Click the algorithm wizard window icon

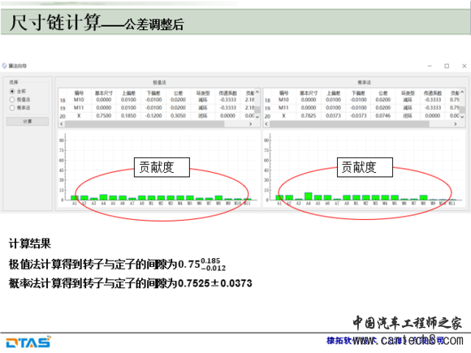4,66
